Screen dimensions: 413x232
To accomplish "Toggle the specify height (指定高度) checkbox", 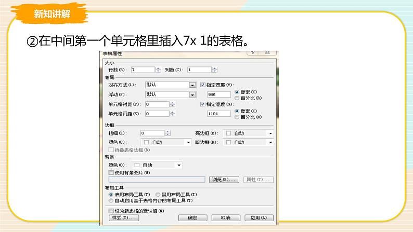I will [x=202, y=104].
